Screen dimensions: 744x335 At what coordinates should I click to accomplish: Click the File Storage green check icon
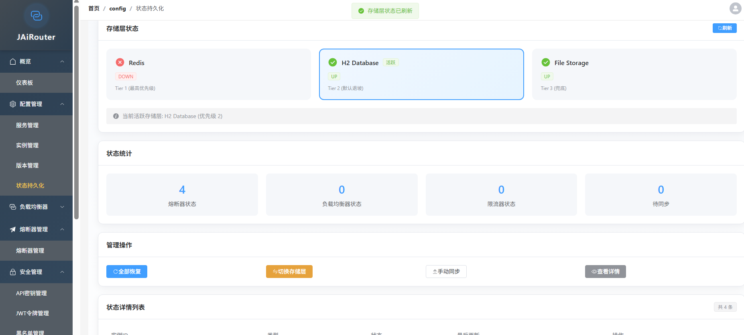click(x=546, y=62)
